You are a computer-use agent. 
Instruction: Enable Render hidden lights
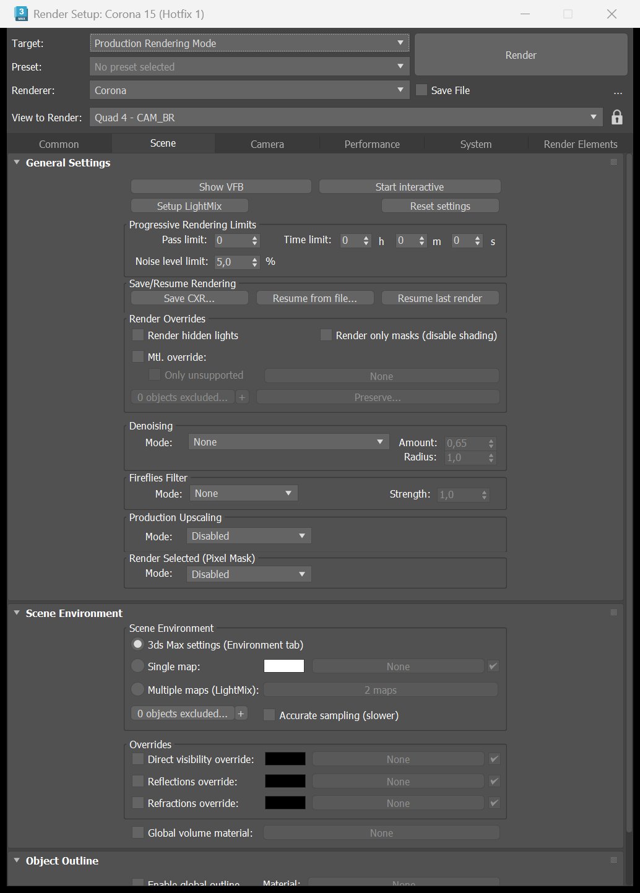138,335
